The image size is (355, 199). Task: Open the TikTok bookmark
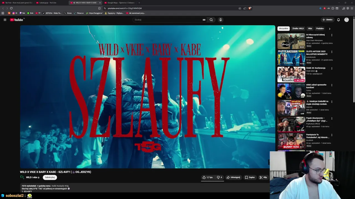tap(52, 13)
